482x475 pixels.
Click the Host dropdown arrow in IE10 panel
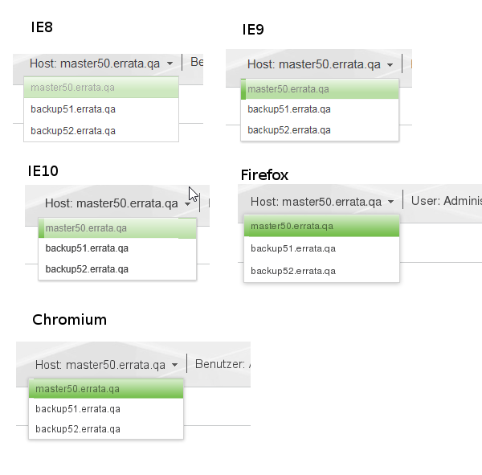[187, 204]
